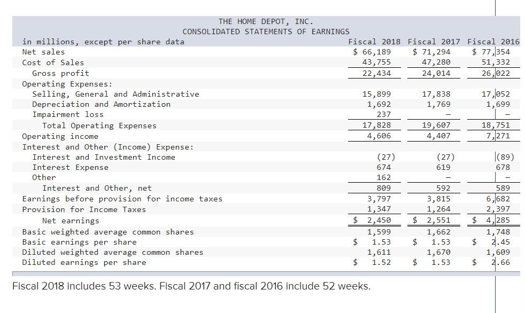Select Selling, General and Administrative label

point(115,95)
